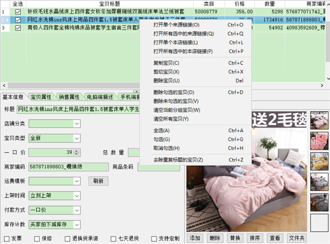Switch to 基本信息 tab
Screen dimensions: 330x244
13,97
